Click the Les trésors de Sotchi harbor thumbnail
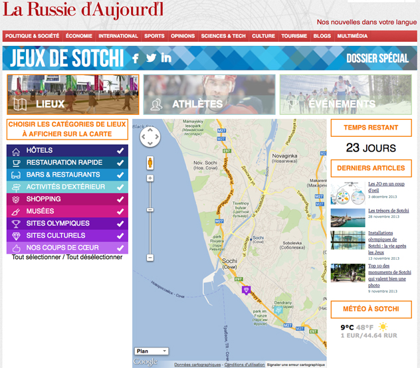The image size is (420, 368). [348, 218]
